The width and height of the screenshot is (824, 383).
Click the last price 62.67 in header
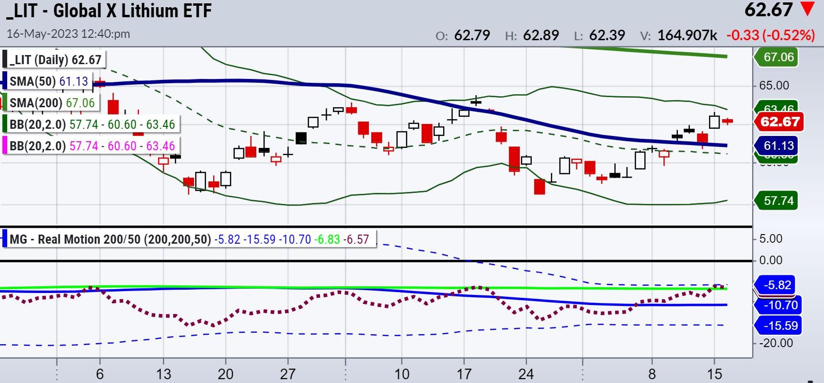pos(768,10)
